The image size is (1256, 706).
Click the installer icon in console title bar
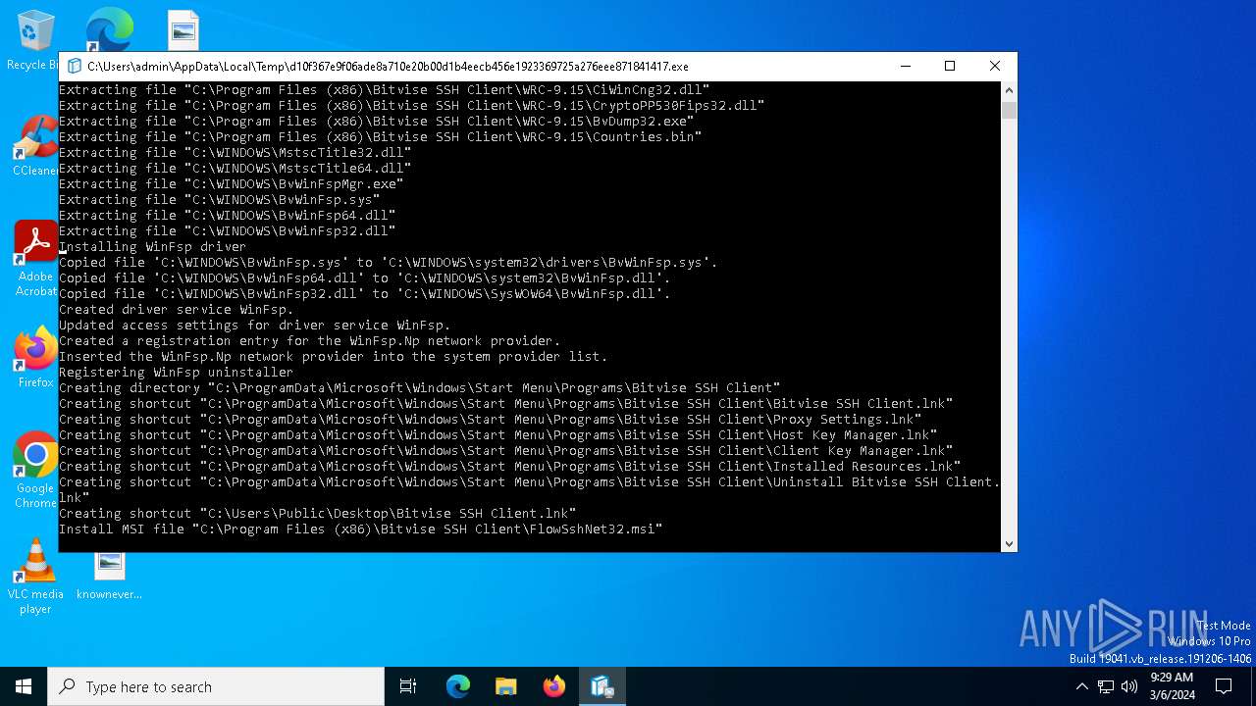coord(74,67)
